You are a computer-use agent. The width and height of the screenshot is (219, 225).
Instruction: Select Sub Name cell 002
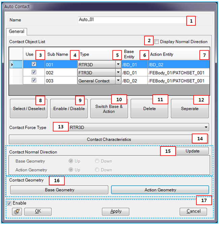coord(61,73)
